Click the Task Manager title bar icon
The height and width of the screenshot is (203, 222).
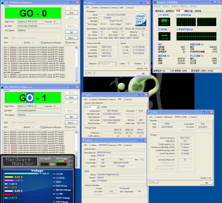click(x=155, y=2)
